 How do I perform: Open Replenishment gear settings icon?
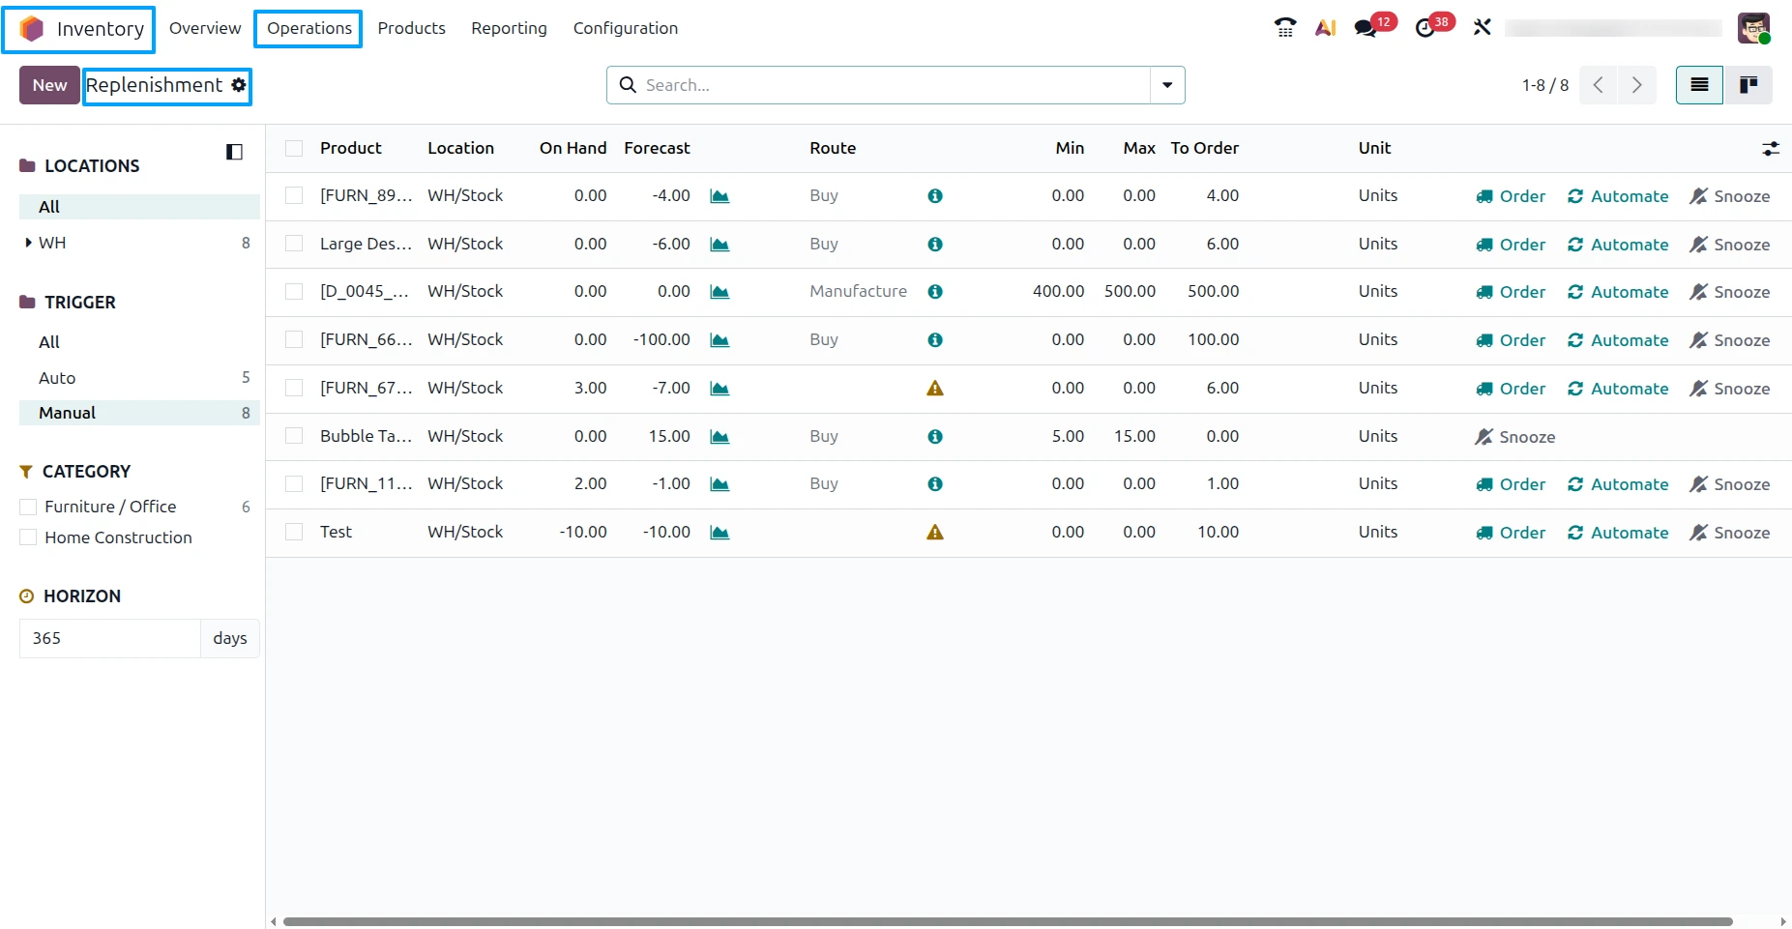pyautogui.click(x=239, y=85)
